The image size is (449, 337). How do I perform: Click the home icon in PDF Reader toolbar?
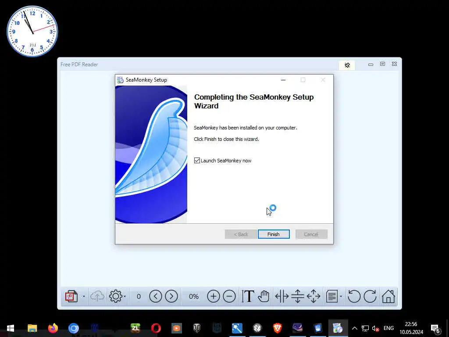point(388,296)
